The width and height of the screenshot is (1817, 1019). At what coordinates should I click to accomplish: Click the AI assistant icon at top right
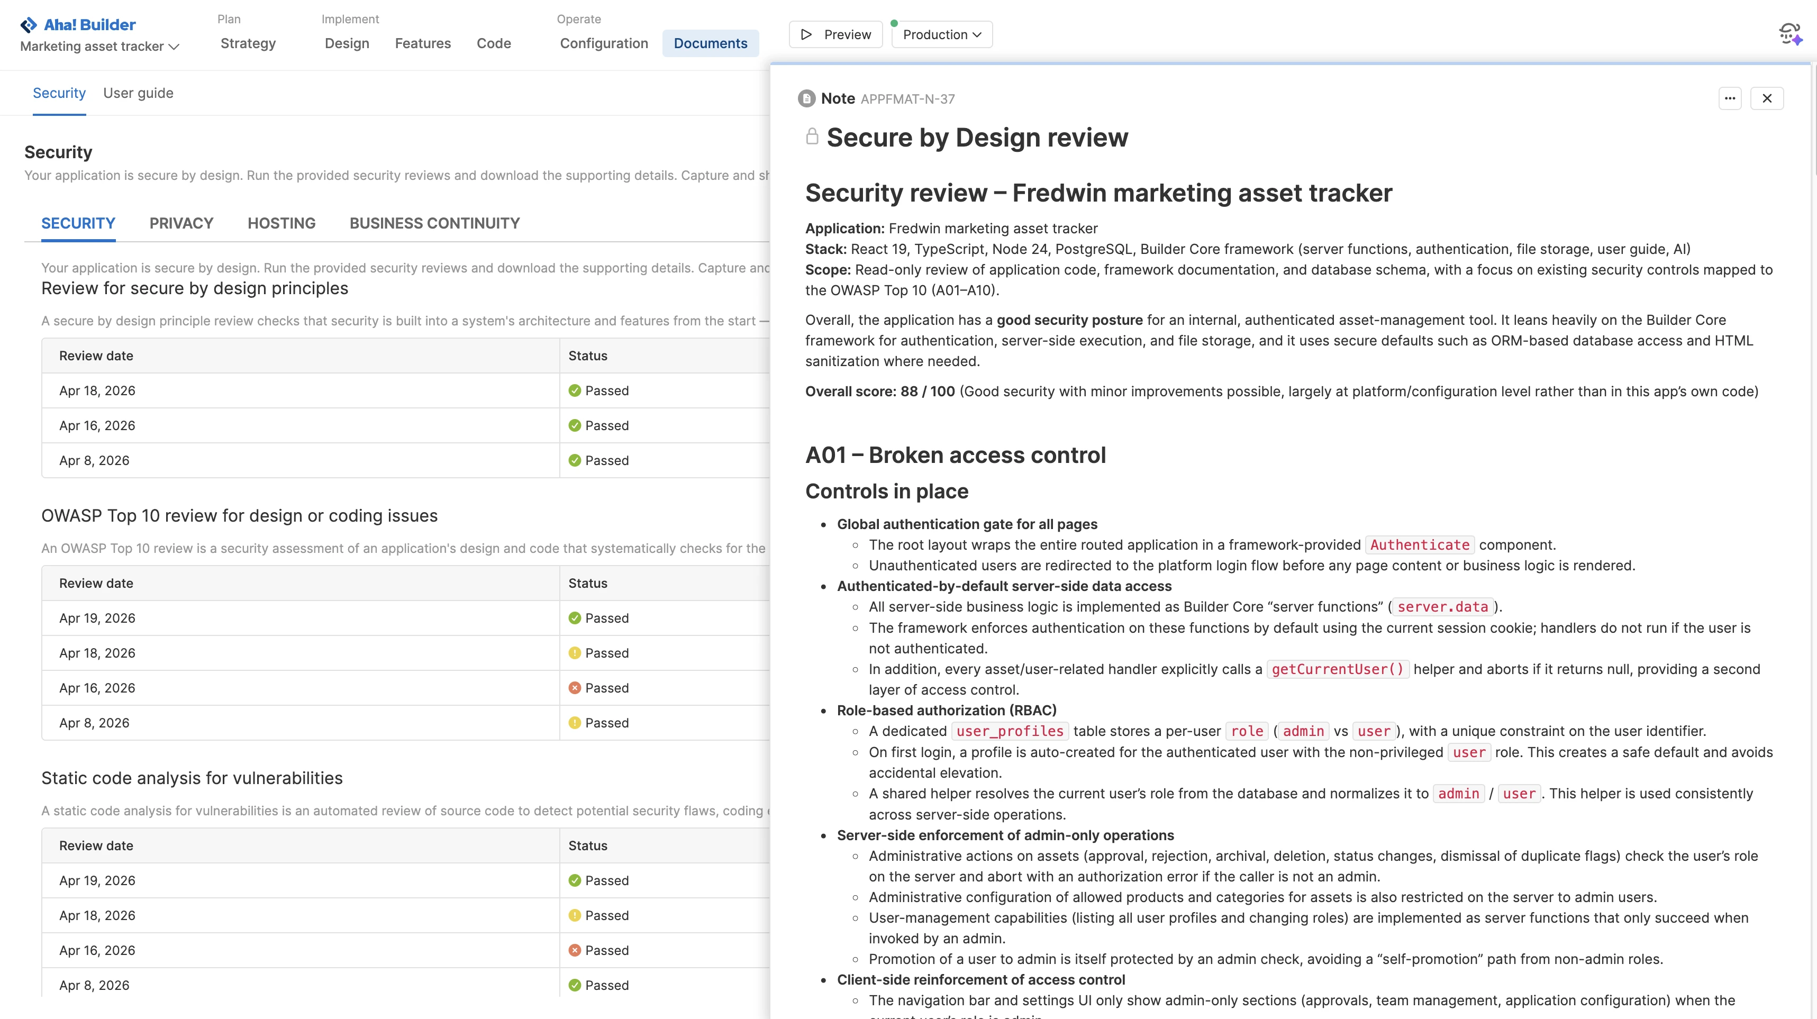coord(1790,34)
